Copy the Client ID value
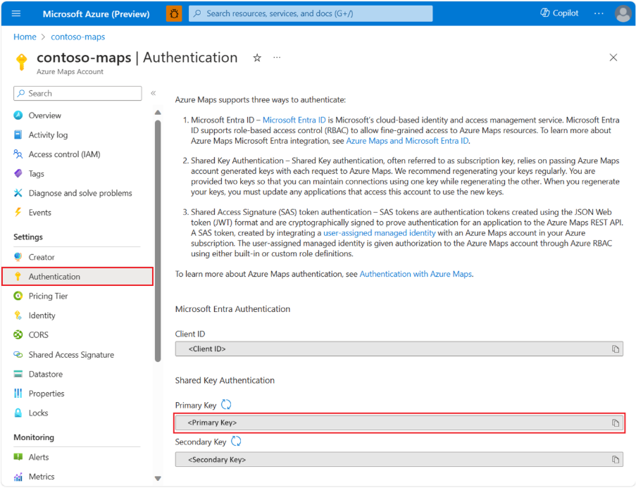 coord(615,349)
